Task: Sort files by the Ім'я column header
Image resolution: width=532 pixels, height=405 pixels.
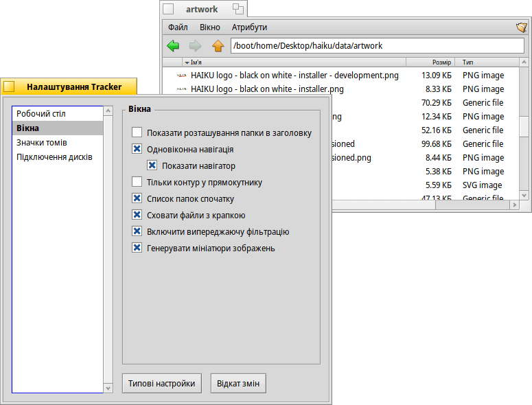Action: (294, 62)
